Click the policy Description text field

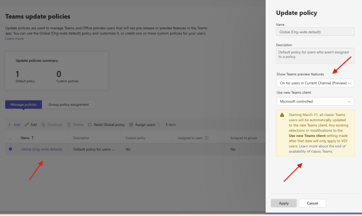[315, 56]
